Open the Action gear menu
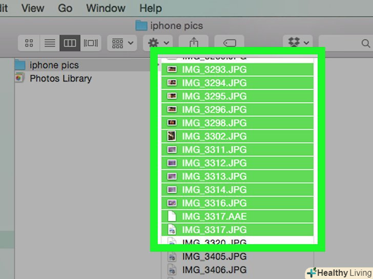 coord(158,43)
